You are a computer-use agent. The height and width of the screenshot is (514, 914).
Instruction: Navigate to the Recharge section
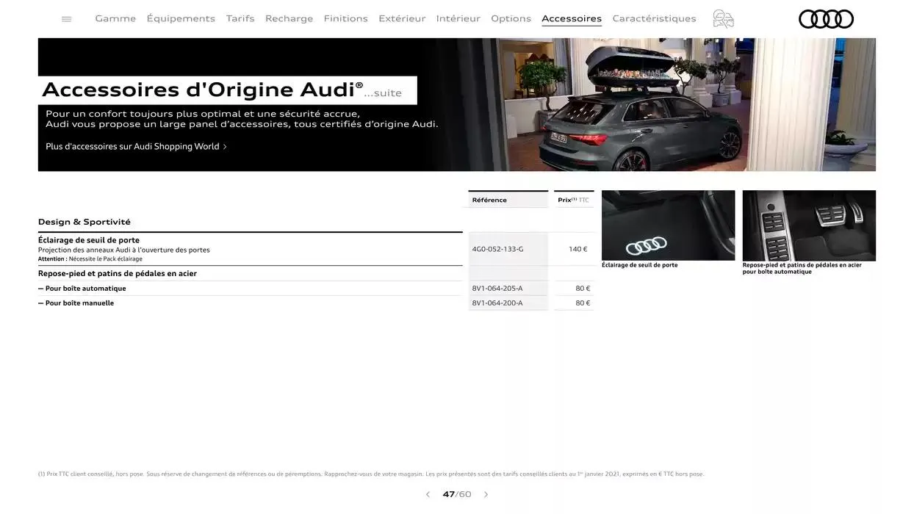coord(289,18)
